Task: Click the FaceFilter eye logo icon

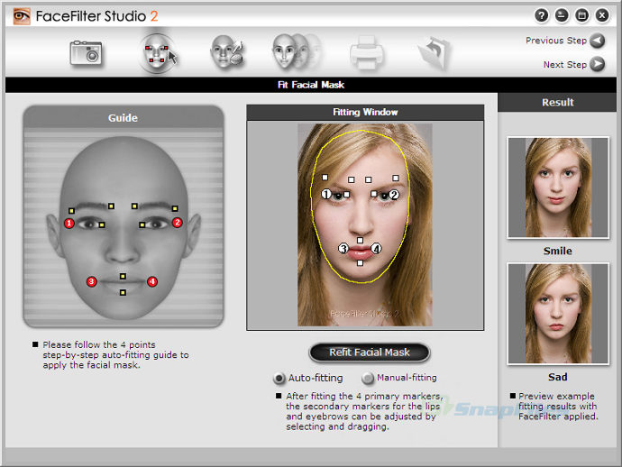Action: (22, 16)
